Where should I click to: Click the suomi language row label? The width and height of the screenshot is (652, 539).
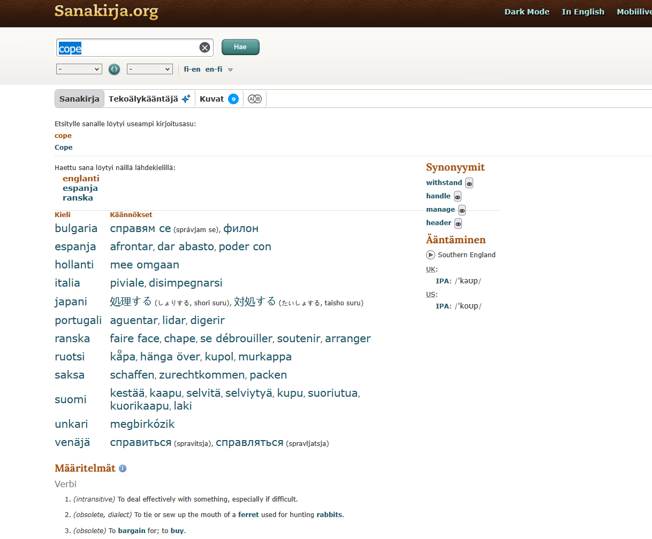(x=71, y=400)
